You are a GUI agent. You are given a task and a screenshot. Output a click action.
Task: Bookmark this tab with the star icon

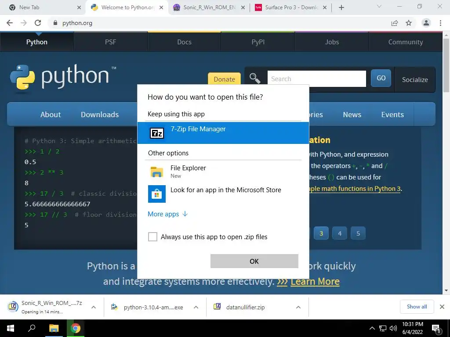pos(409,23)
